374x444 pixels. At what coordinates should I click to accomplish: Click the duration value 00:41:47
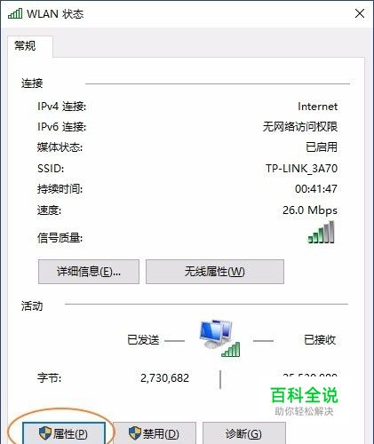point(316,189)
